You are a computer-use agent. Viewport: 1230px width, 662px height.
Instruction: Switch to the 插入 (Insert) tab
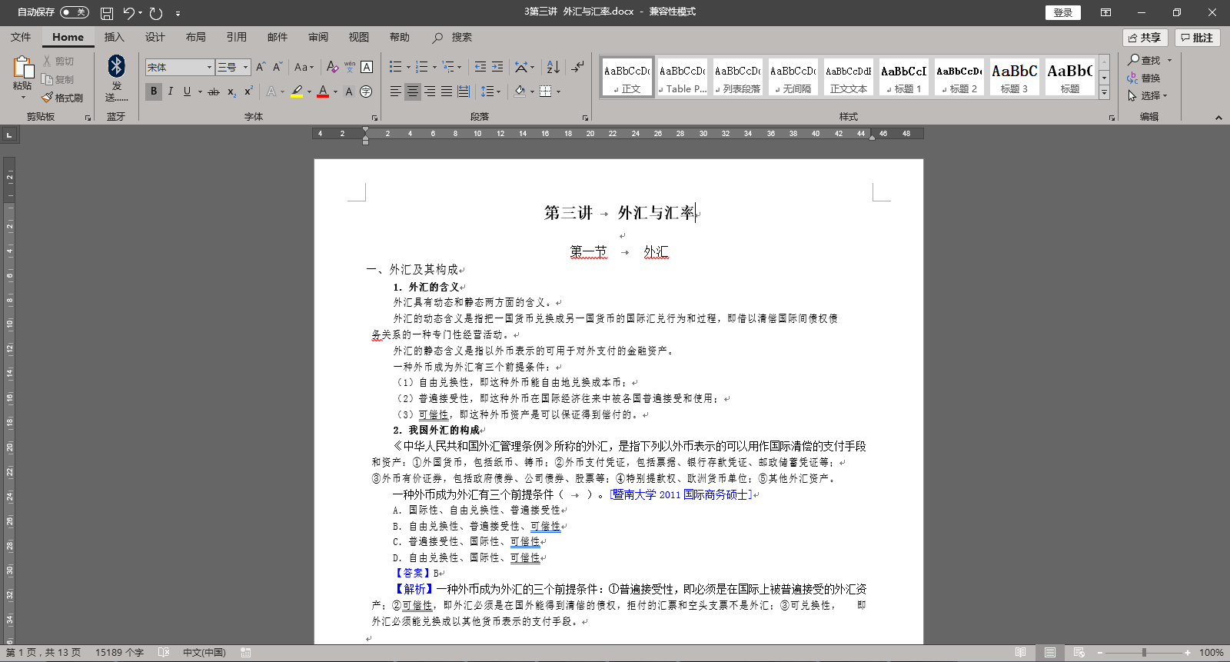coord(114,37)
